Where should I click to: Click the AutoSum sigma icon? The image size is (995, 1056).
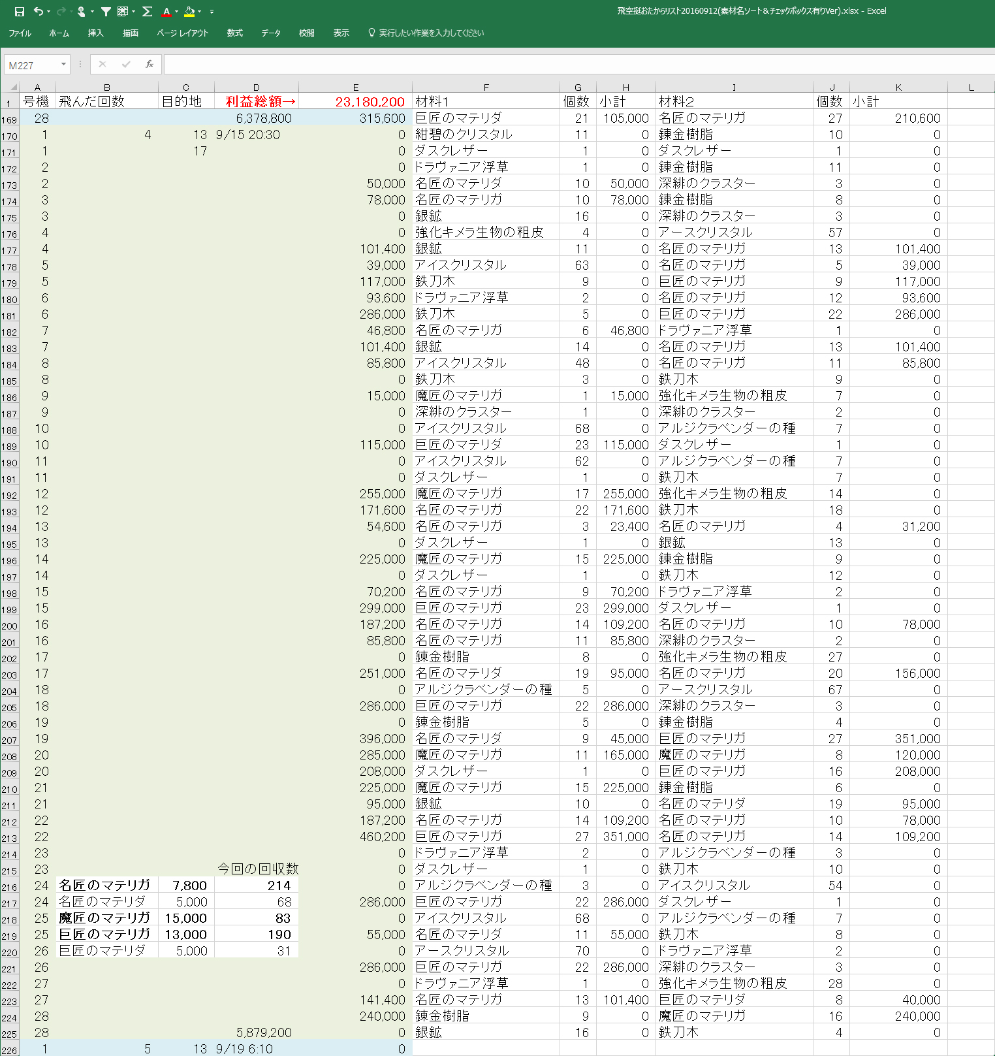[148, 12]
